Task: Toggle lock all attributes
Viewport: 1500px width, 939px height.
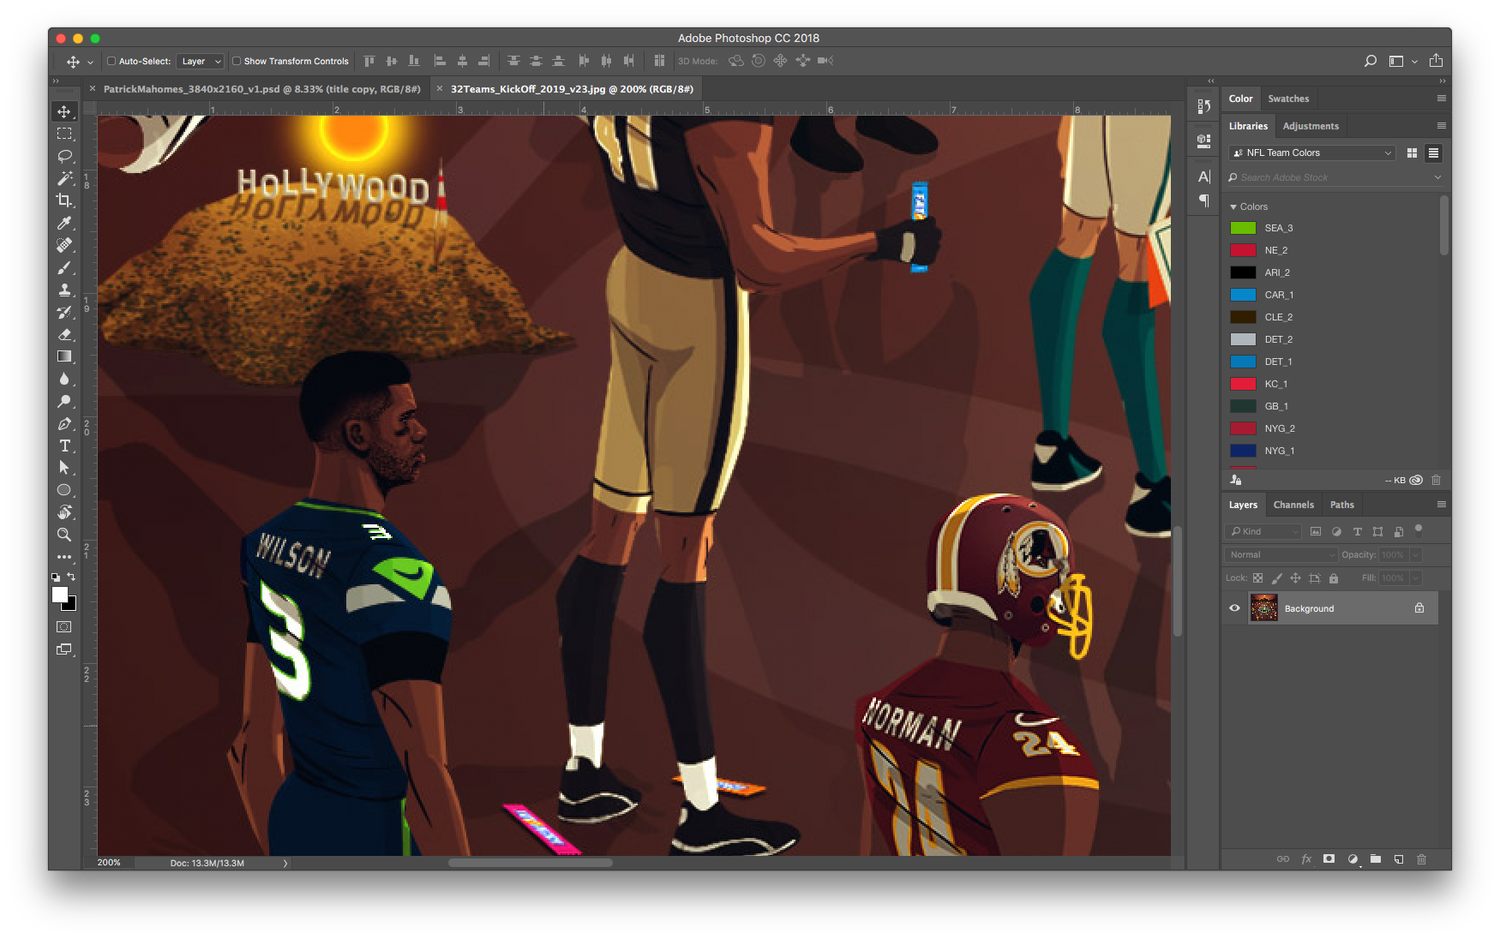Action: click(x=1334, y=578)
